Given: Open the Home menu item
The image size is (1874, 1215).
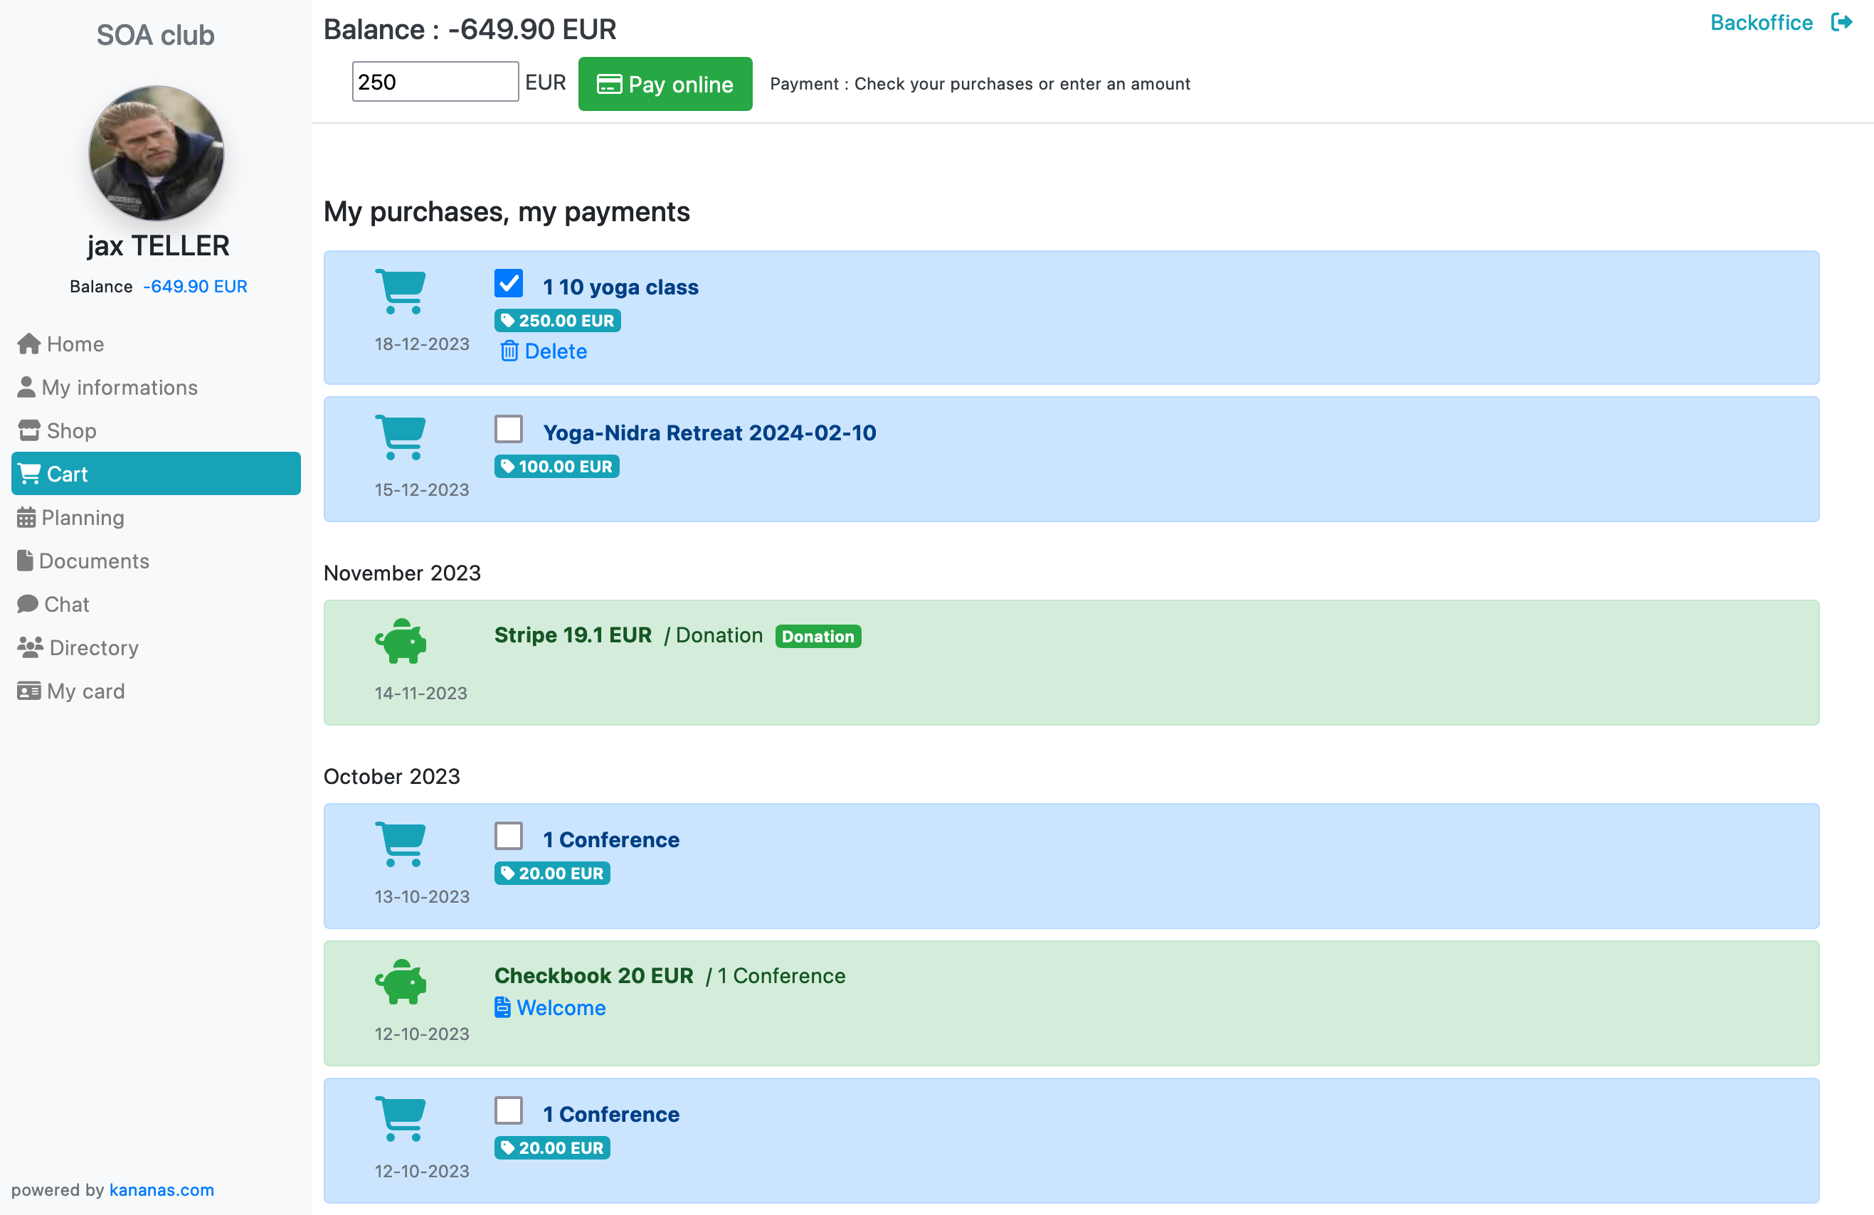Looking at the screenshot, I should 156,344.
